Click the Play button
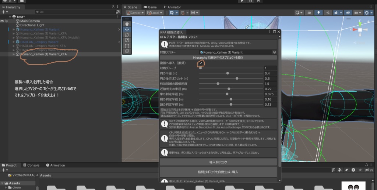The height and width of the screenshot is (190, 377). pyautogui.click(x=242, y=1)
